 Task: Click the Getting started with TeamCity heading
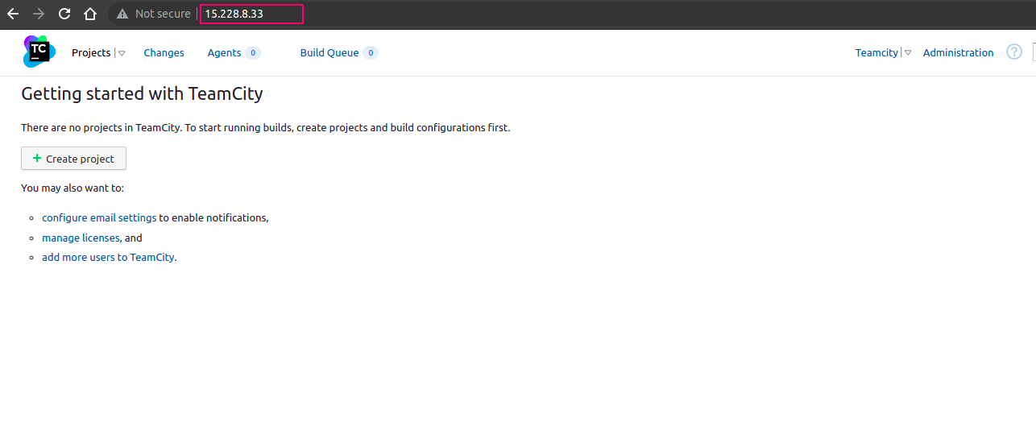point(142,93)
